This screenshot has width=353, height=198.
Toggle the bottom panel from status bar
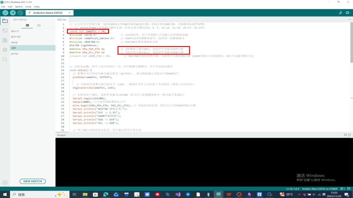tap(349, 189)
